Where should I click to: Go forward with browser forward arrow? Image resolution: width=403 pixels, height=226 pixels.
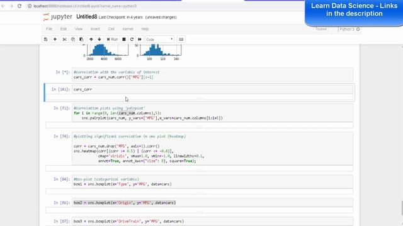pos(11,6)
